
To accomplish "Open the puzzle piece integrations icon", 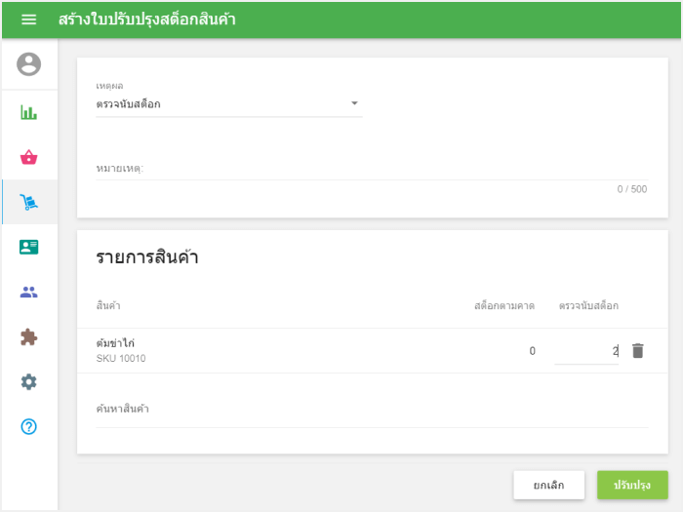I will (x=28, y=337).
